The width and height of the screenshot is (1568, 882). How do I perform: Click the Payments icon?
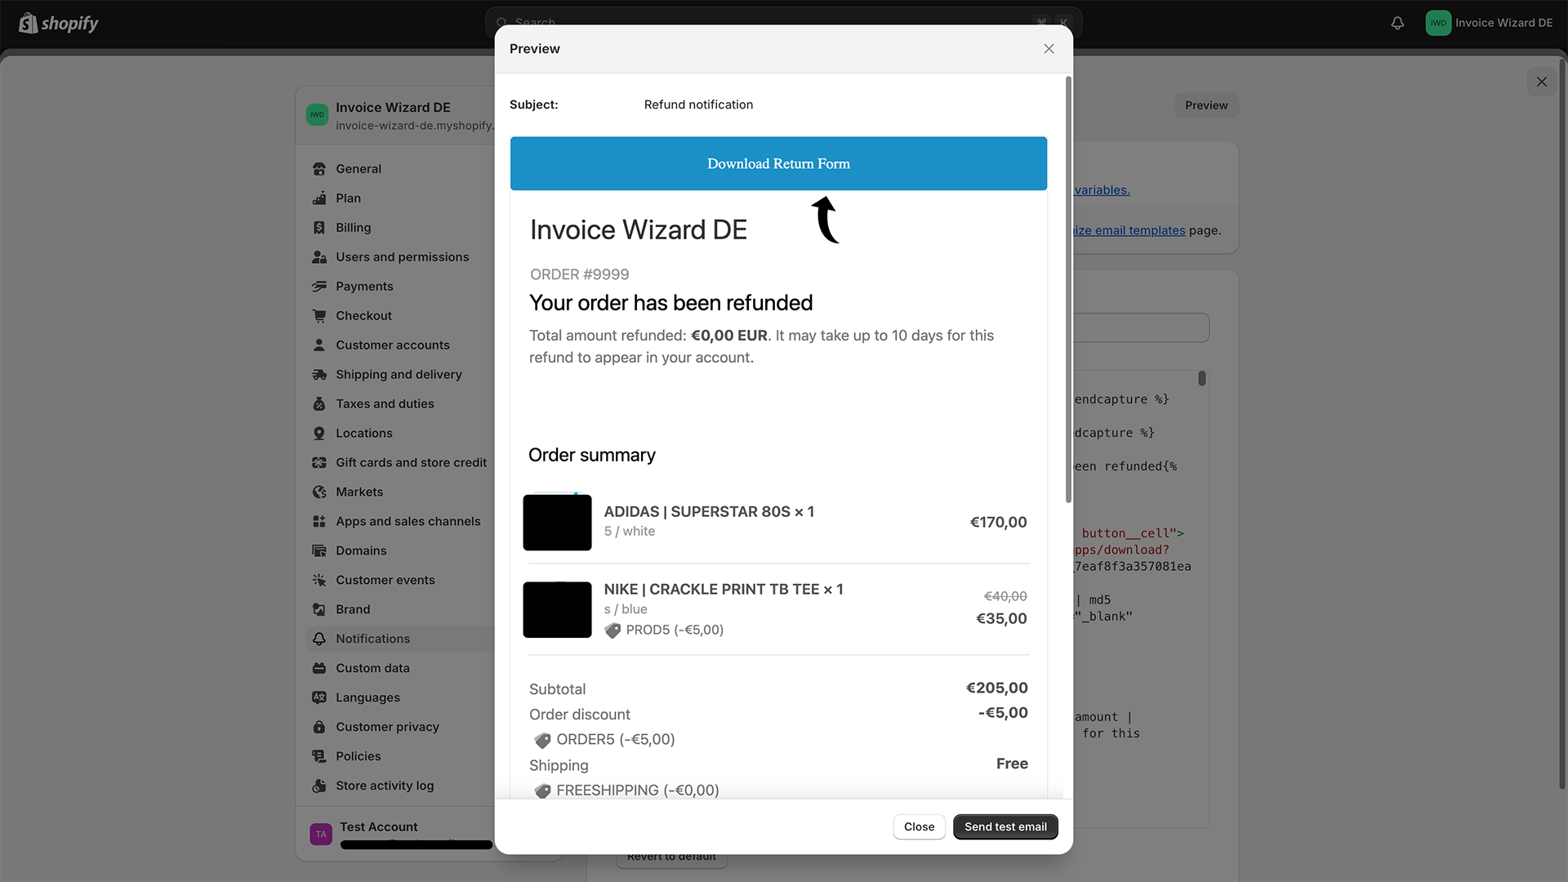(319, 287)
